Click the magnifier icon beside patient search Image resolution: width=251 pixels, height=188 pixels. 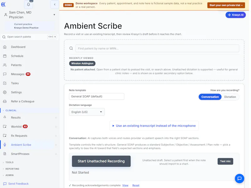coord(71,48)
